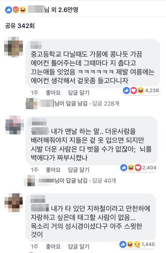Open reactions on the 4,238 comment
The image size is (166, 253).
[141, 90]
